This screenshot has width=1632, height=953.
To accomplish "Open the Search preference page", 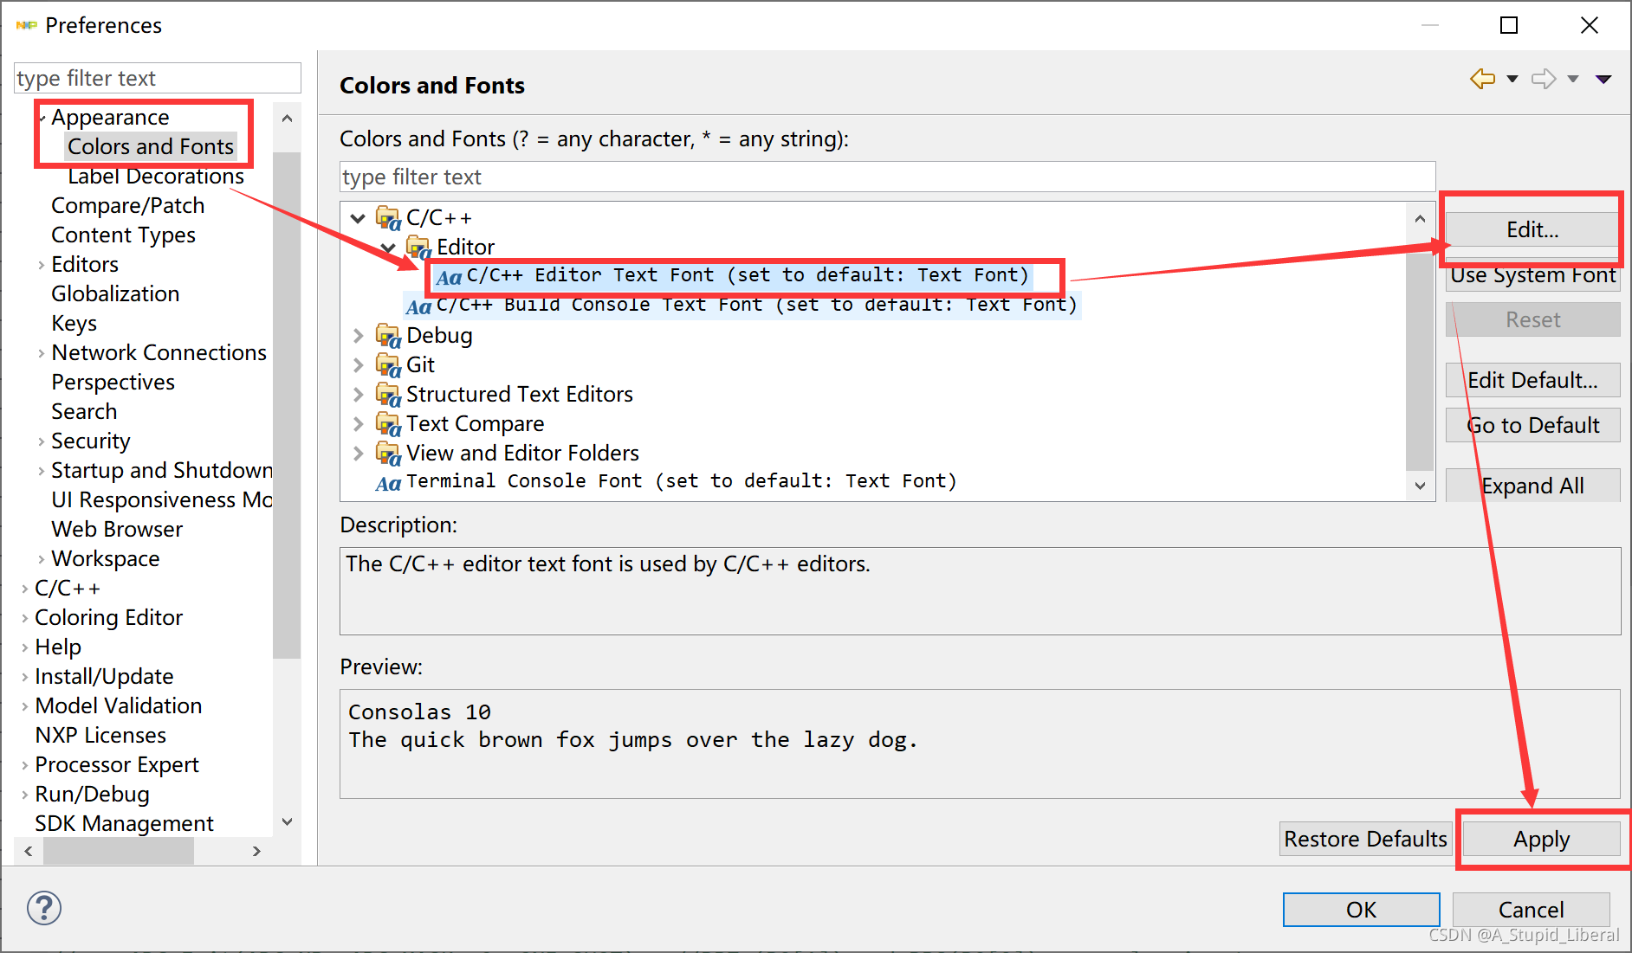I will 84,412.
